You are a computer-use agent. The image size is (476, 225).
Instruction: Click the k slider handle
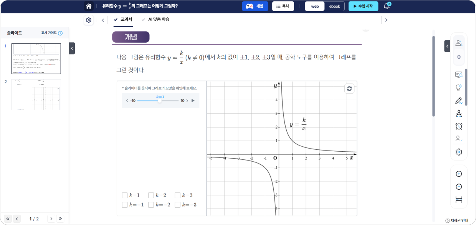[160, 101]
